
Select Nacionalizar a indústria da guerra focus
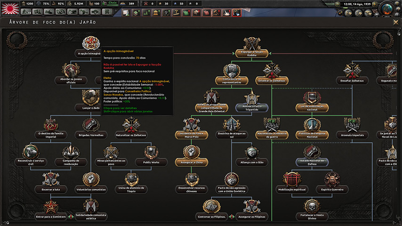(x=272, y=129)
